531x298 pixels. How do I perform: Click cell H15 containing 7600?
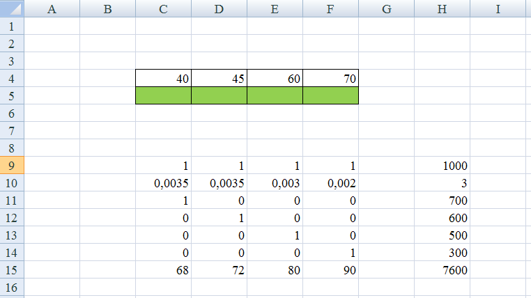[x=442, y=270]
